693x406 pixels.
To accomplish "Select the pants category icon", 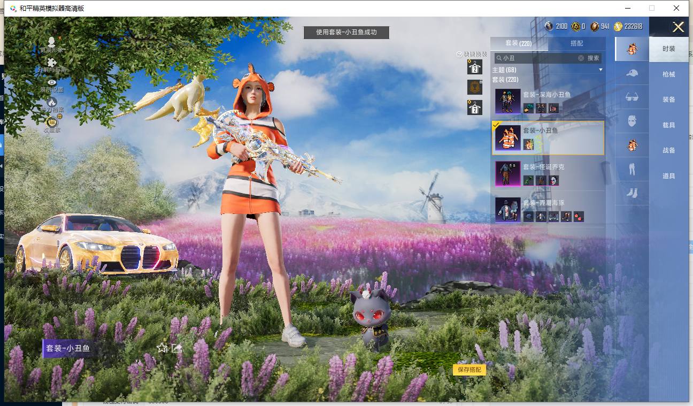I will (632, 168).
